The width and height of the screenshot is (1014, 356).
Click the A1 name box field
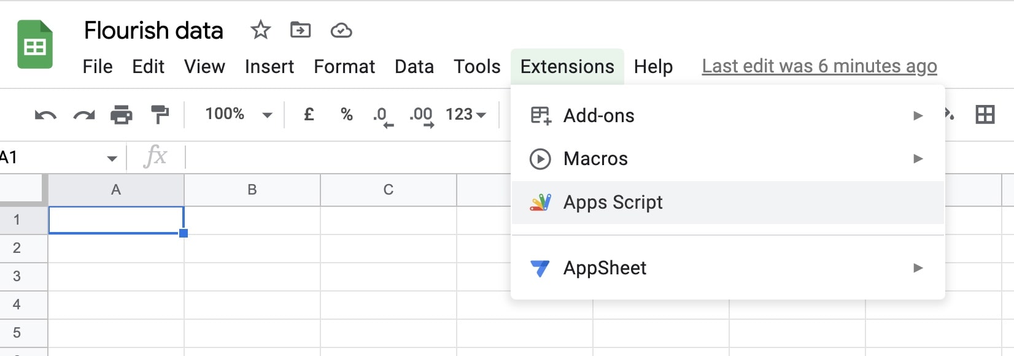pos(52,158)
